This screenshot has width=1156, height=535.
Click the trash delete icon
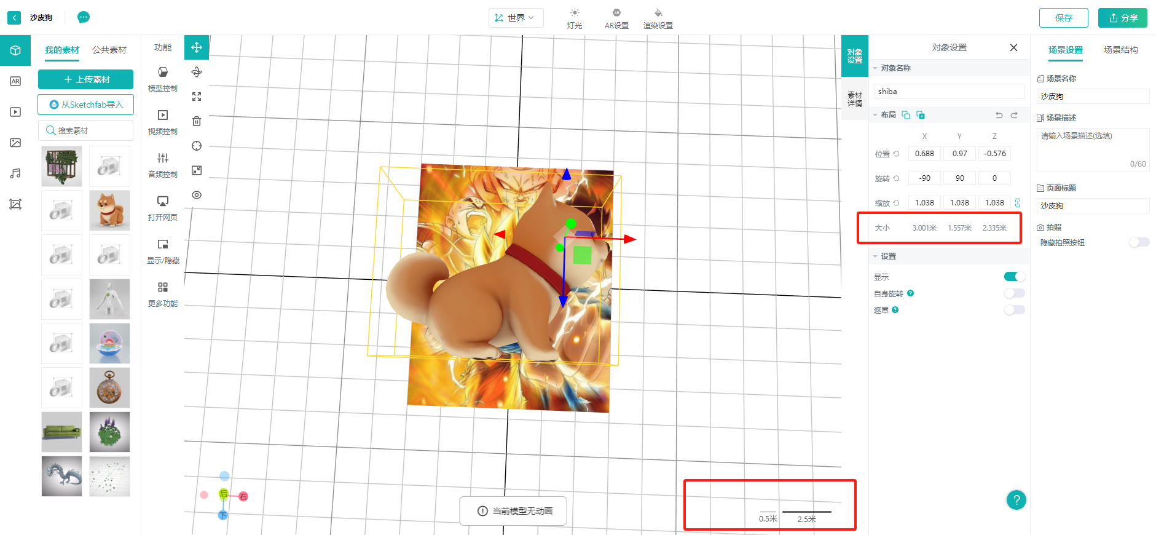point(197,121)
